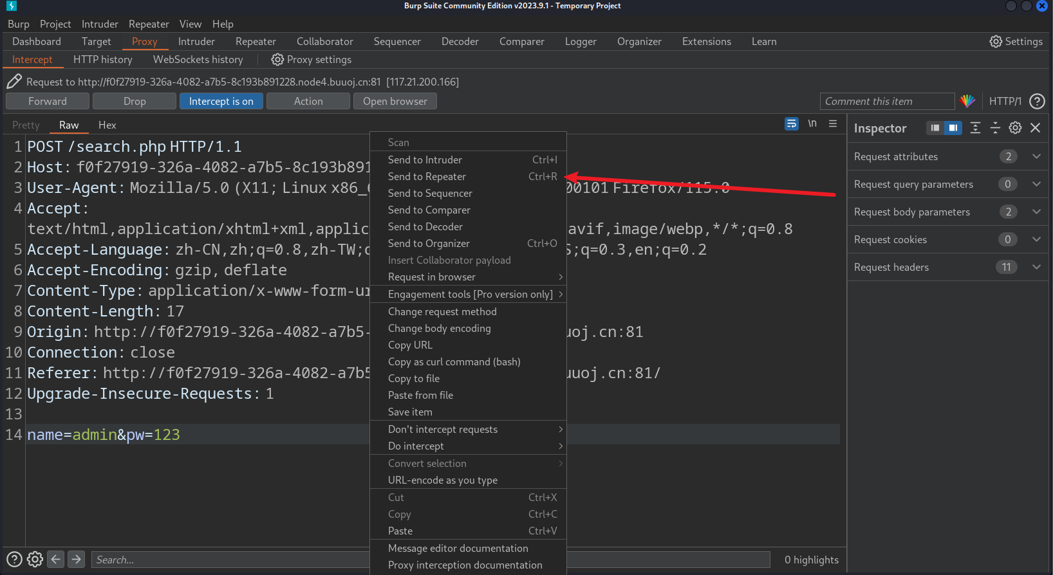Open the Intruder tab
1053x575 pixels.
pos(196,41)
